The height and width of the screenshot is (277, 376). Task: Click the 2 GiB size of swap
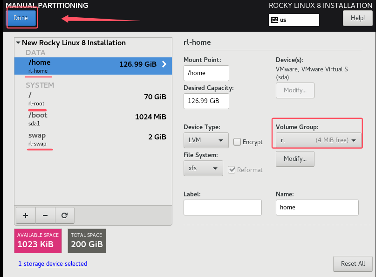pyautogui.click(x=157, y=137)
